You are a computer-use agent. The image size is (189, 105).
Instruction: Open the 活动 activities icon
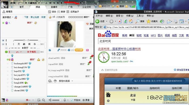tap(52, 12)
